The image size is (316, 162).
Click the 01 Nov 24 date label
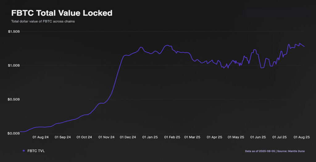coord(106,137)
